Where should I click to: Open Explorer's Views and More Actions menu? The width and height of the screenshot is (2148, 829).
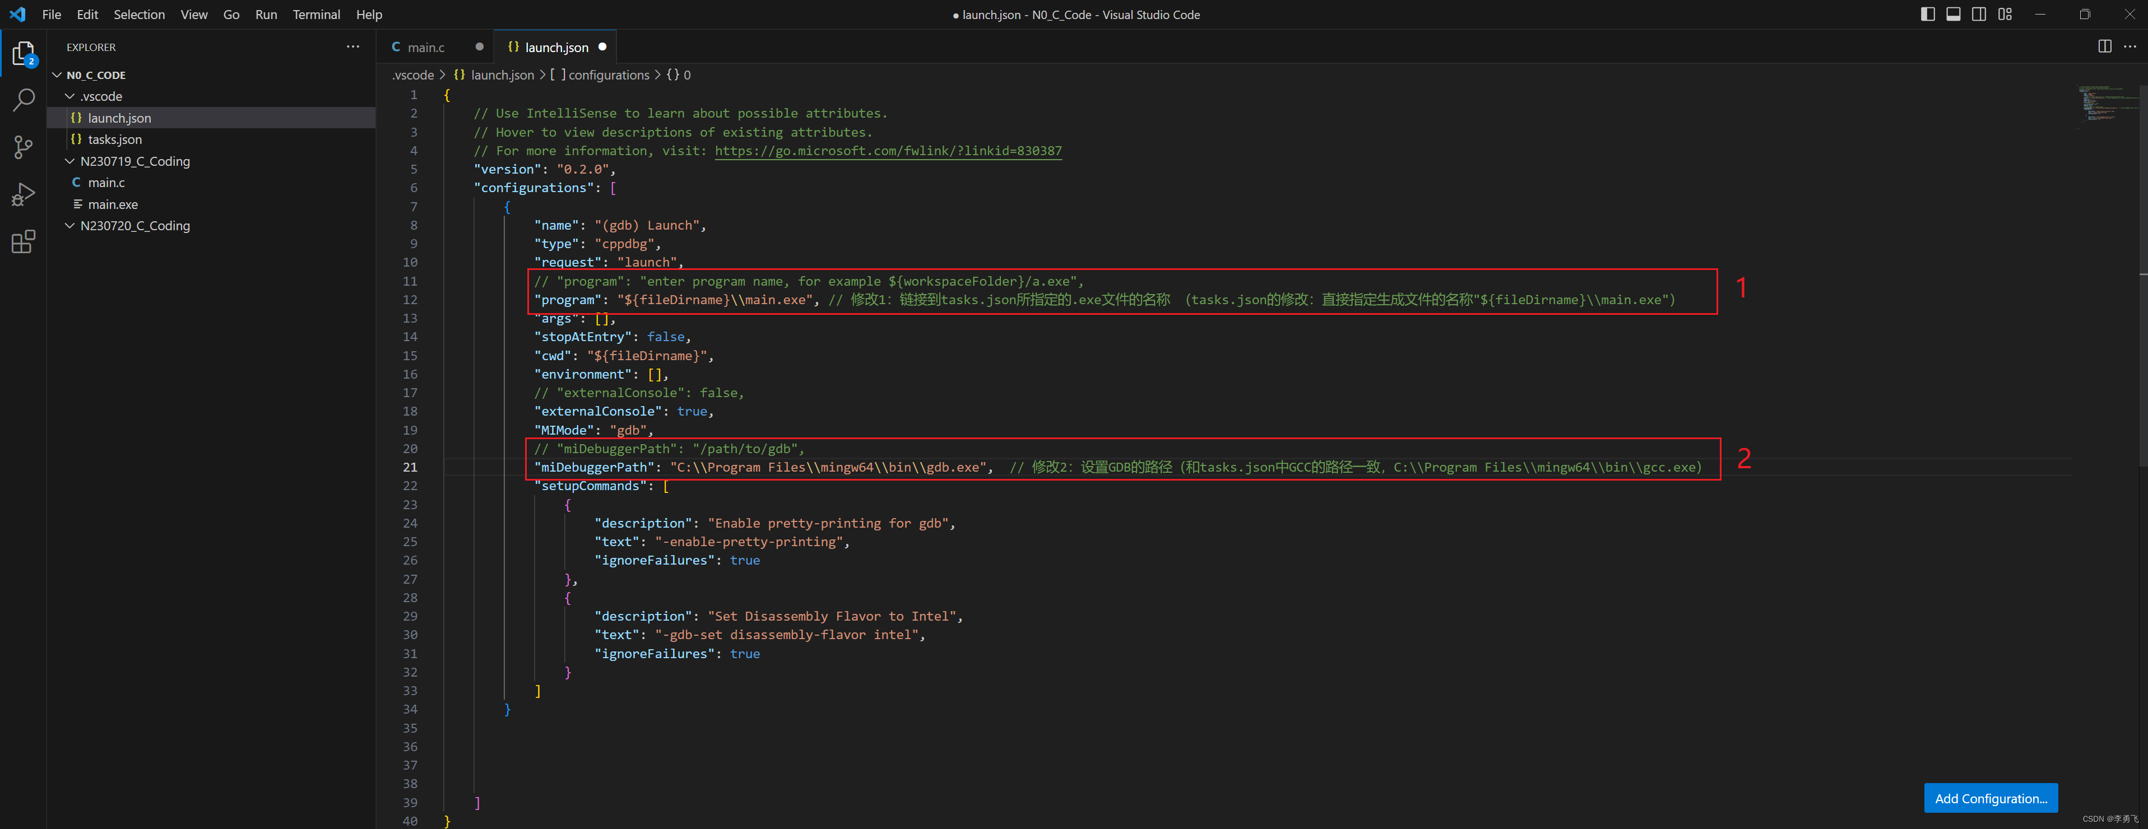(352, 46)
